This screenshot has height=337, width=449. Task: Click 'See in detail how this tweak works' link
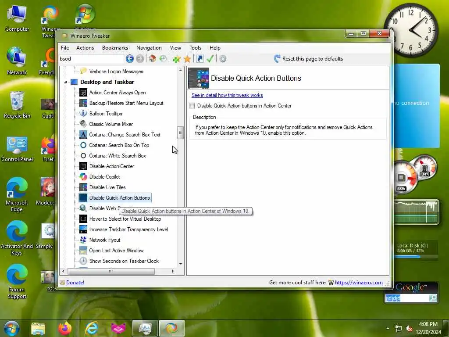(x=227, y=95)
